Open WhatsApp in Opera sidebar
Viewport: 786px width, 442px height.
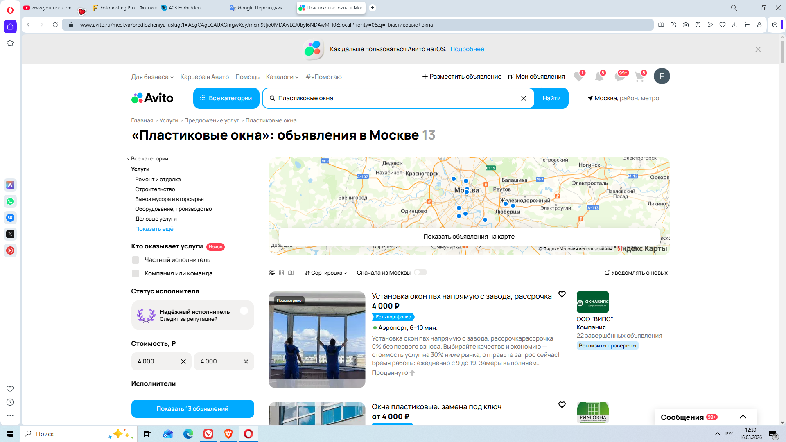(x=10, y=201)
